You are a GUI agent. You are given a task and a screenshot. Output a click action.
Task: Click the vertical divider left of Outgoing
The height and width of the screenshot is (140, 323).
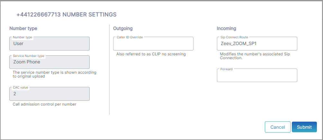coord(110,69)
